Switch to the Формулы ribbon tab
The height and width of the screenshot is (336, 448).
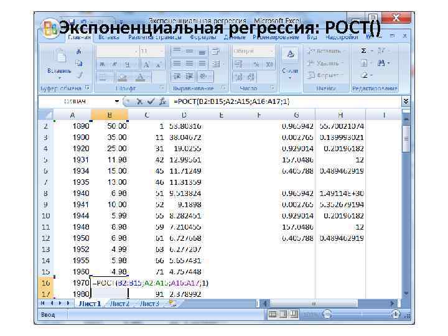pyautogui.click(x=203, y=37)
